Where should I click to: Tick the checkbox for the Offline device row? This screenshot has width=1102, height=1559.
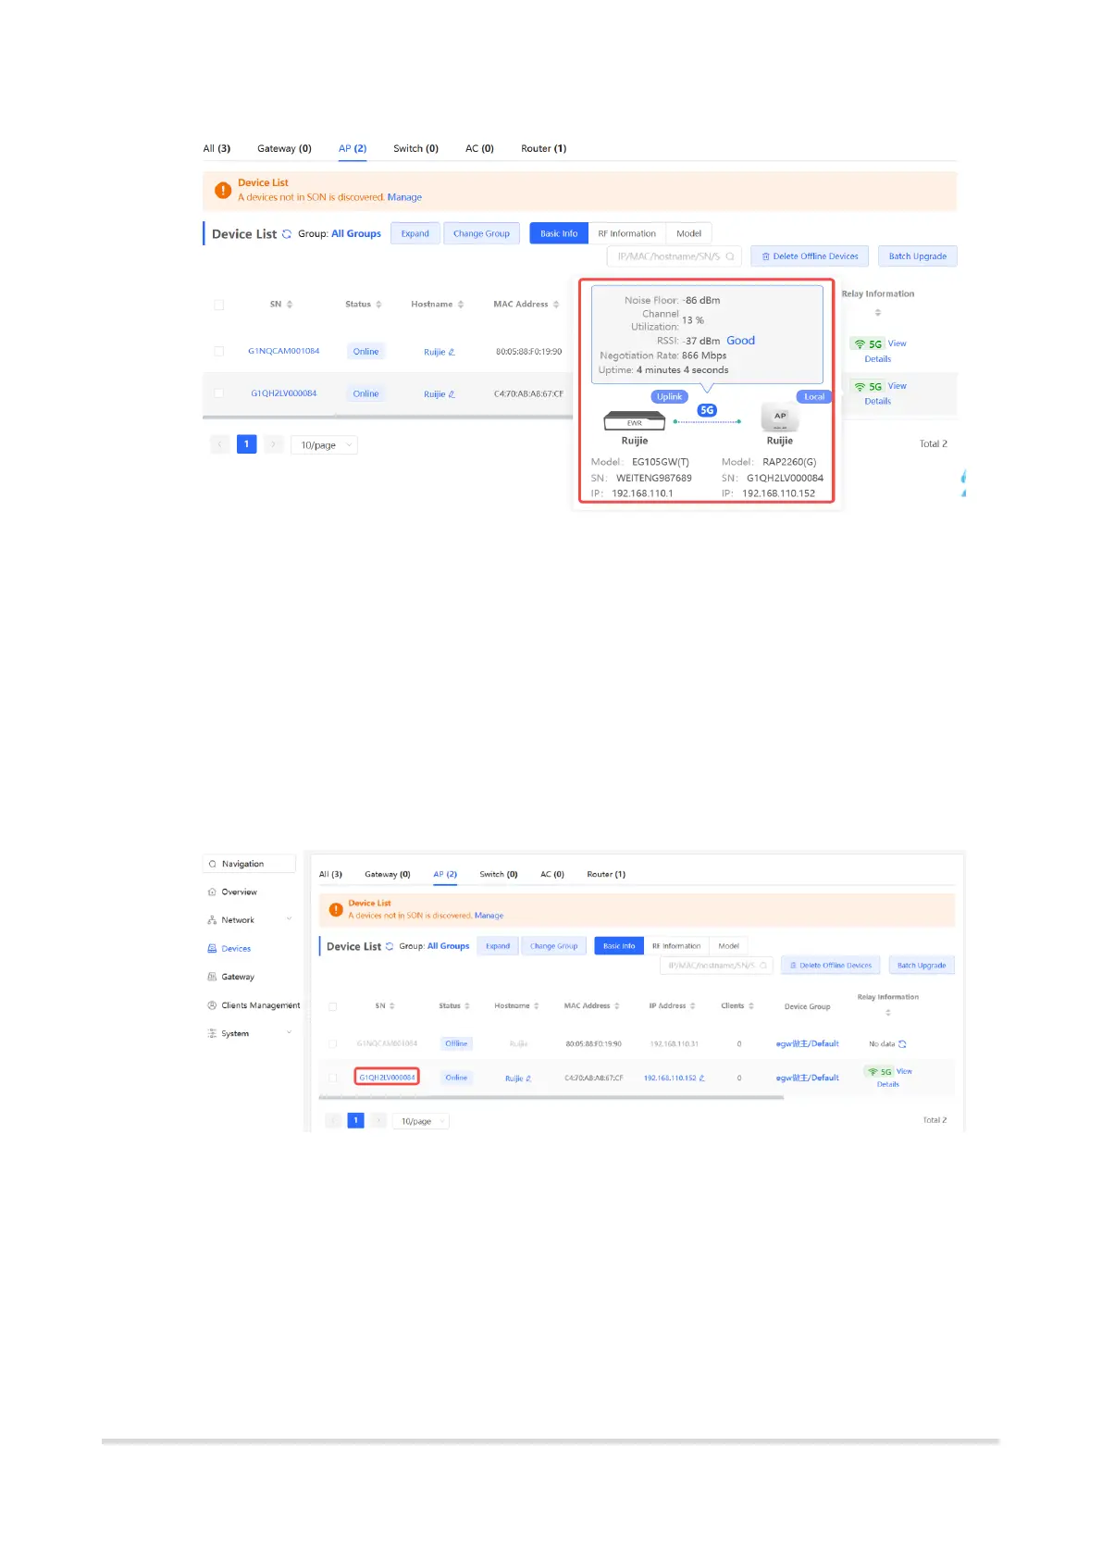click(x=333, y=1043)
